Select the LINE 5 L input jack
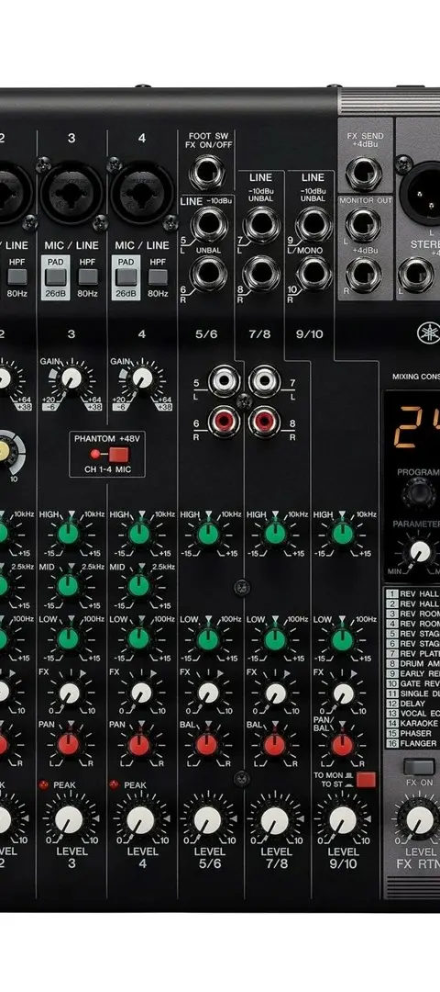Viewport: 440px width, 992px height. pyautogui.click(x=209, y=223)
